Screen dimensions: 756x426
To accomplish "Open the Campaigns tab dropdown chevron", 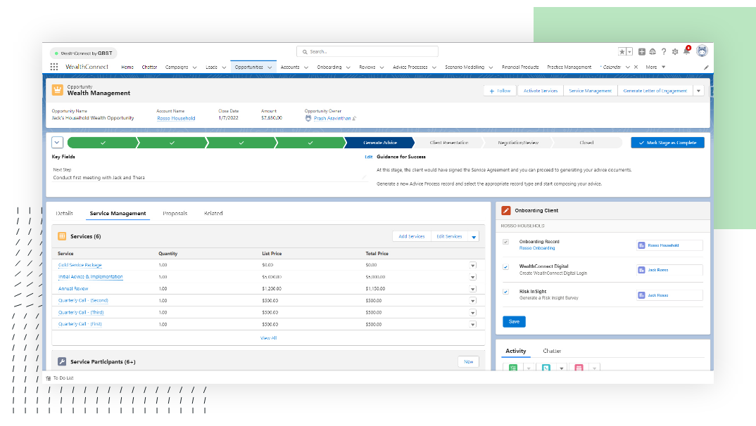I will coord(195,67).
